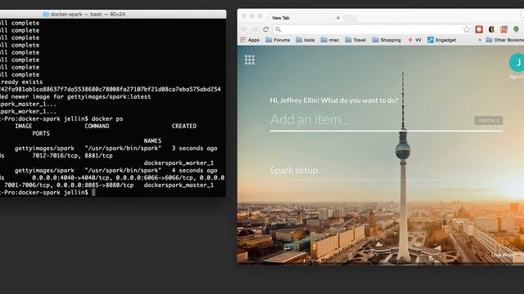Click the docker ps command text
The width and height of the screenshot is (524, 294).
click(107, 118)
